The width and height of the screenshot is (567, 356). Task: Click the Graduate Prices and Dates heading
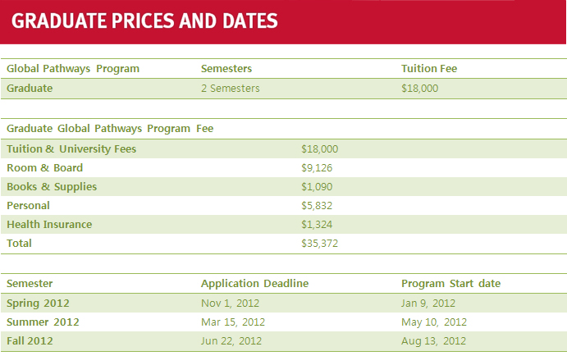pos(144,21)
